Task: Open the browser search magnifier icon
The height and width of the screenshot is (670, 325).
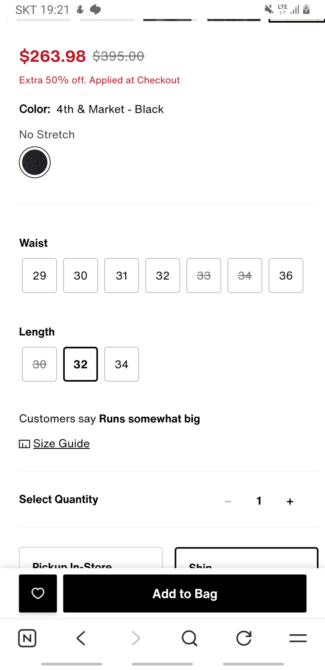Action: tap(189, 638)
